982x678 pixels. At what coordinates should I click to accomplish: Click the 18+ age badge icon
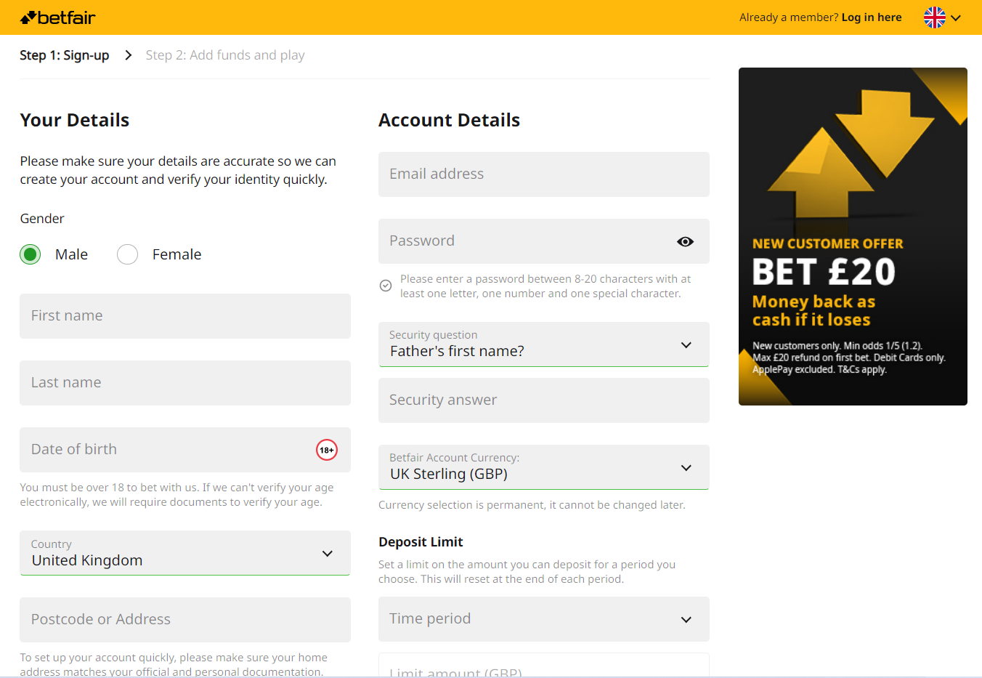click(x=327, y=450)
